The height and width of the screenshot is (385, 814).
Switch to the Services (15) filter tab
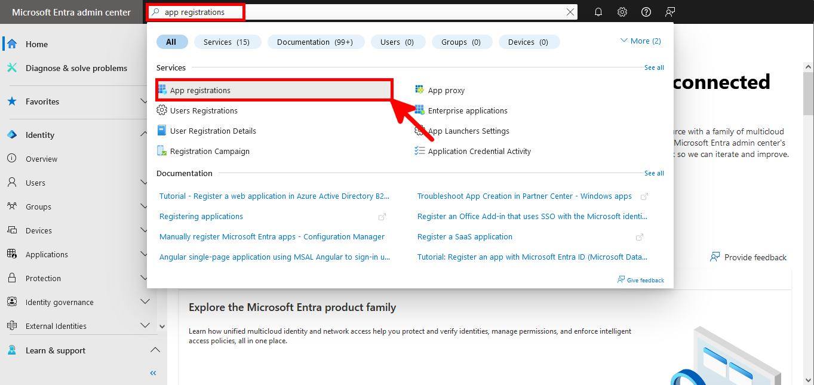pos(228,41)
